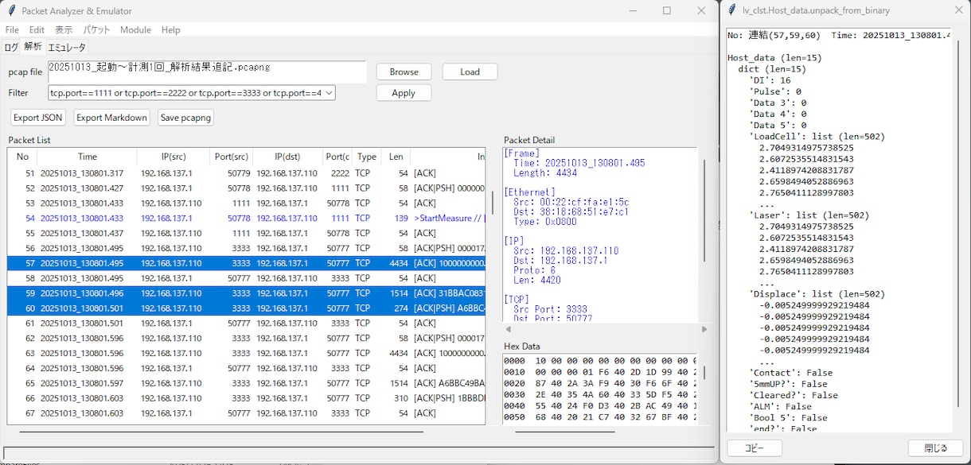Open the File menu

pos(12,29)
